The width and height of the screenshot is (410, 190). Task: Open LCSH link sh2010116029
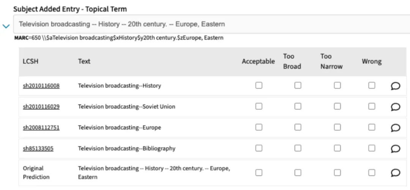(x=41, y=107)
